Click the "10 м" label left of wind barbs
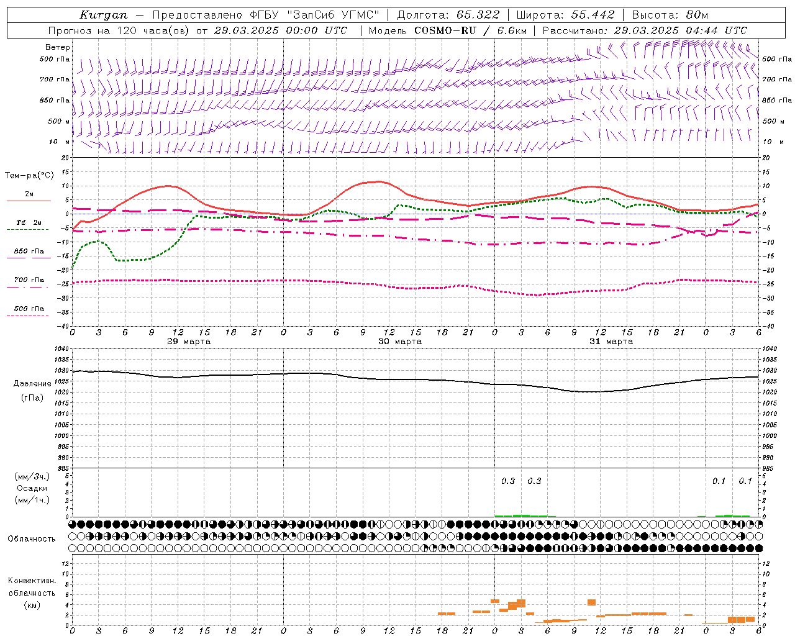795x636 pixels. tap(60, 142)
